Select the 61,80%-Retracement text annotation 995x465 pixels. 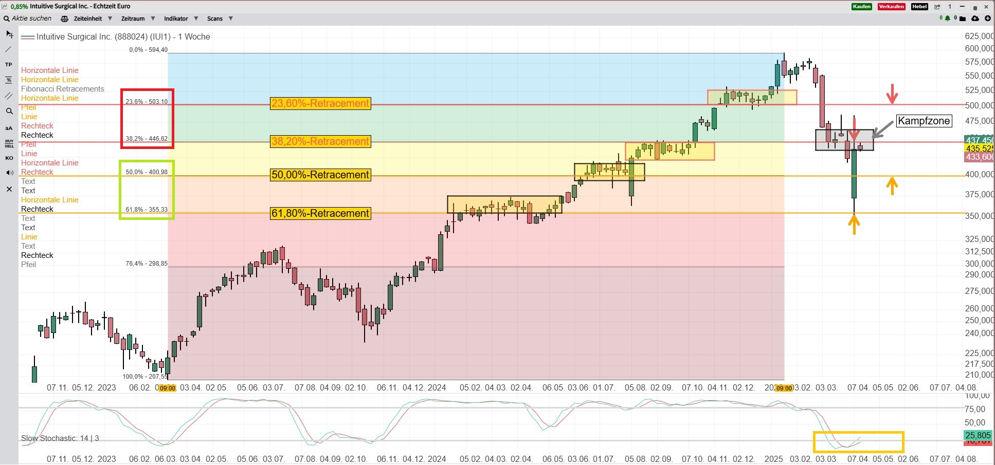[320, 213]
